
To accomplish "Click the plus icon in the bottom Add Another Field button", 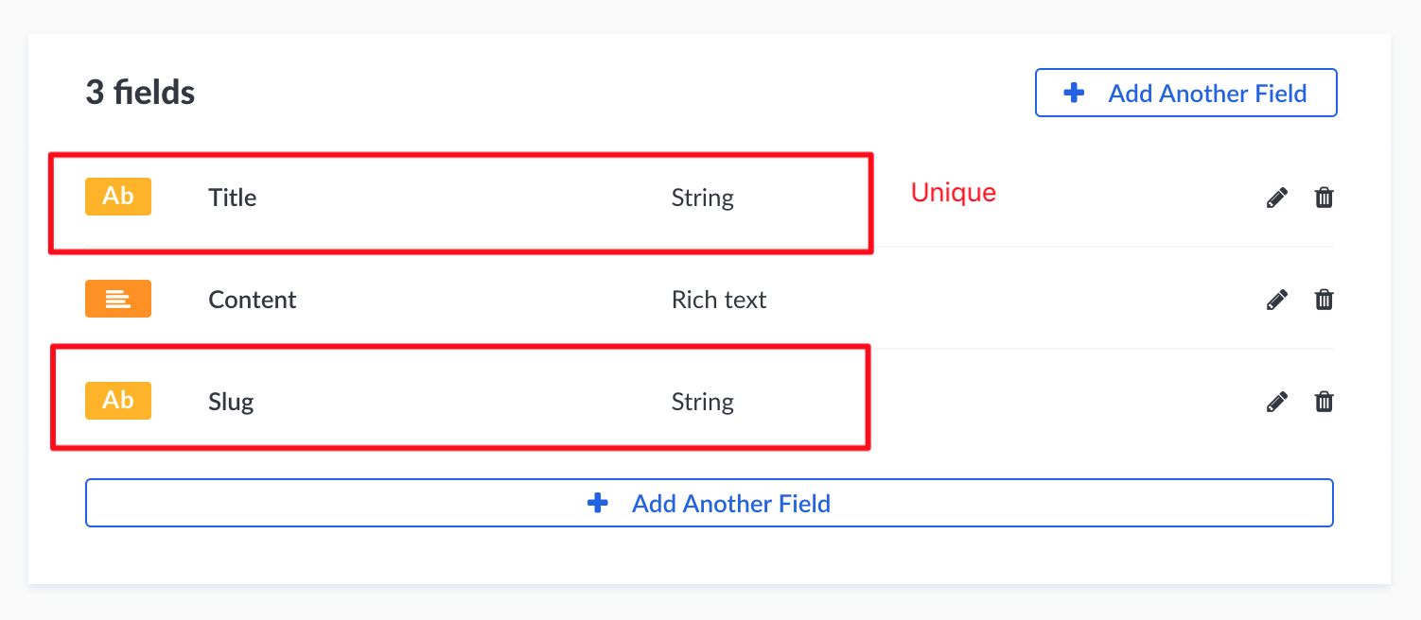I will (598, 503).
